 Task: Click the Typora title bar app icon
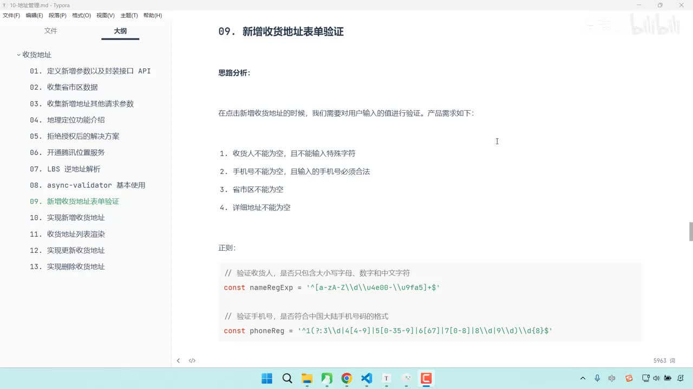(x=4, y=5)
